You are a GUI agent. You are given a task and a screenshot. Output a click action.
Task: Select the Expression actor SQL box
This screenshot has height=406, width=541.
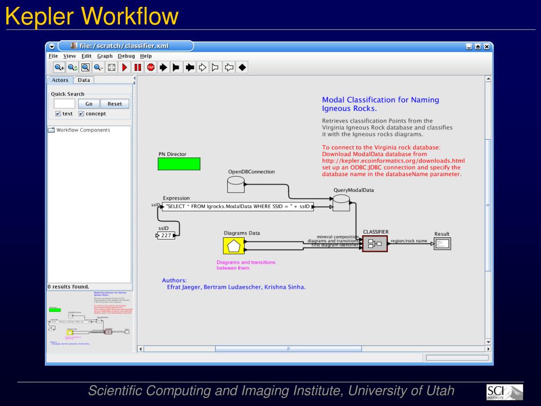pyautogui.click(x=238, y=207)
